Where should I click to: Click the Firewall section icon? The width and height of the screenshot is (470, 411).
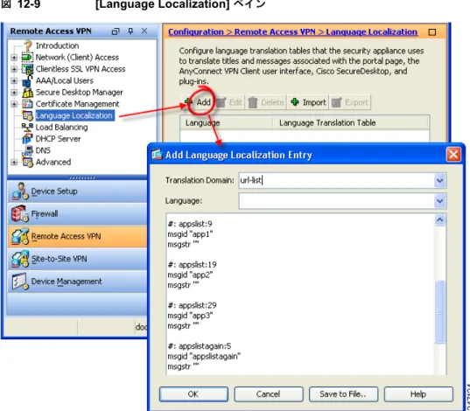click(20, 213)
